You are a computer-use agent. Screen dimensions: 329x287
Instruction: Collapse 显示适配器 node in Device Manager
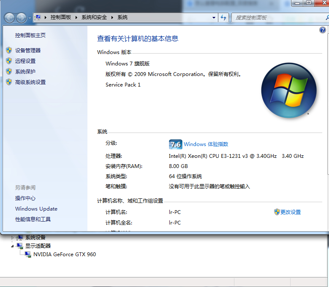[12, 246]
